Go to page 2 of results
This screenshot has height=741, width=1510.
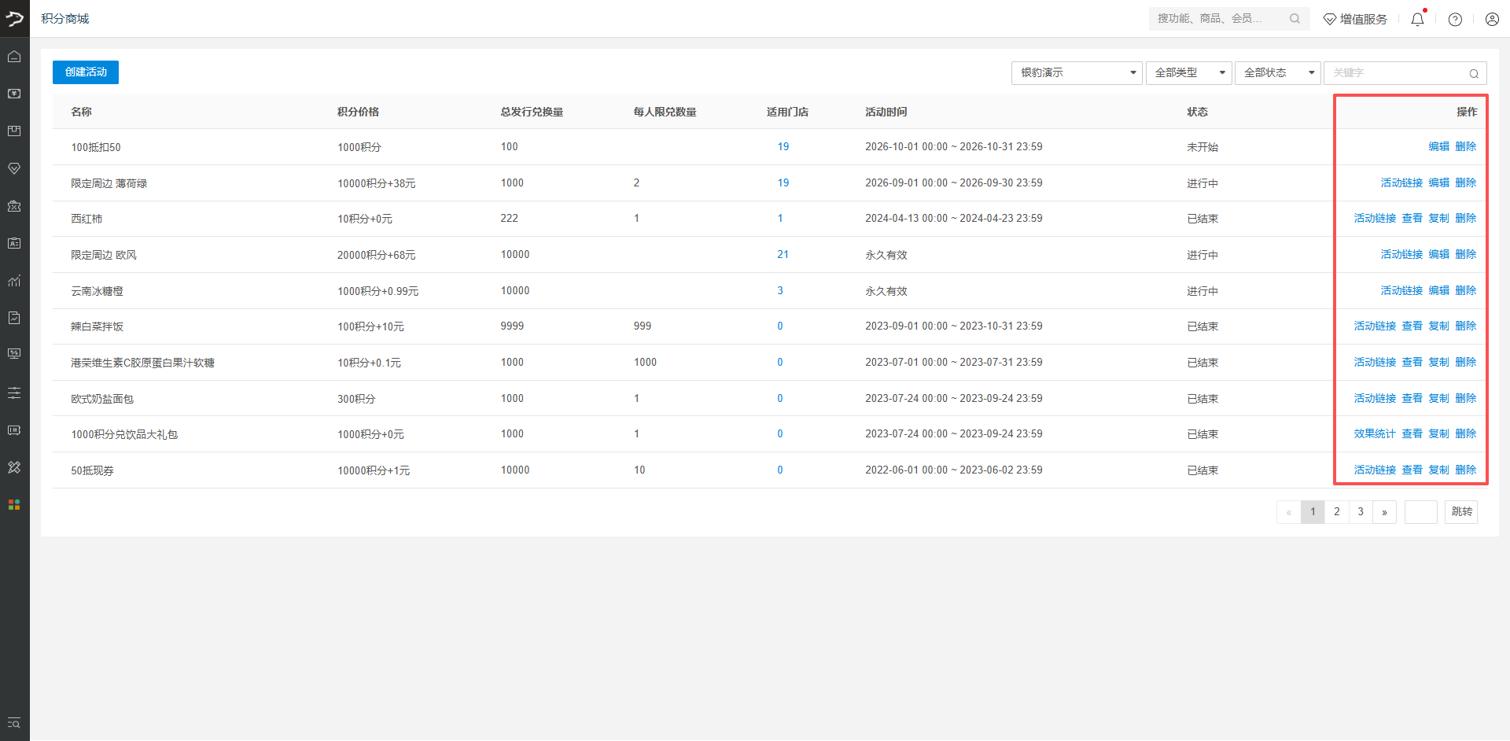pos(1336,512)
